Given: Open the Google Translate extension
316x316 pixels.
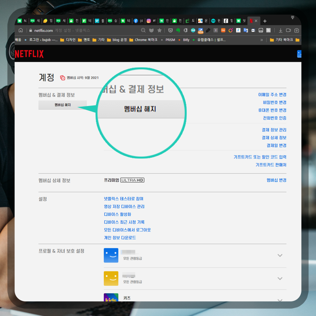Looking at the screenshot, I should click(246, 30).
